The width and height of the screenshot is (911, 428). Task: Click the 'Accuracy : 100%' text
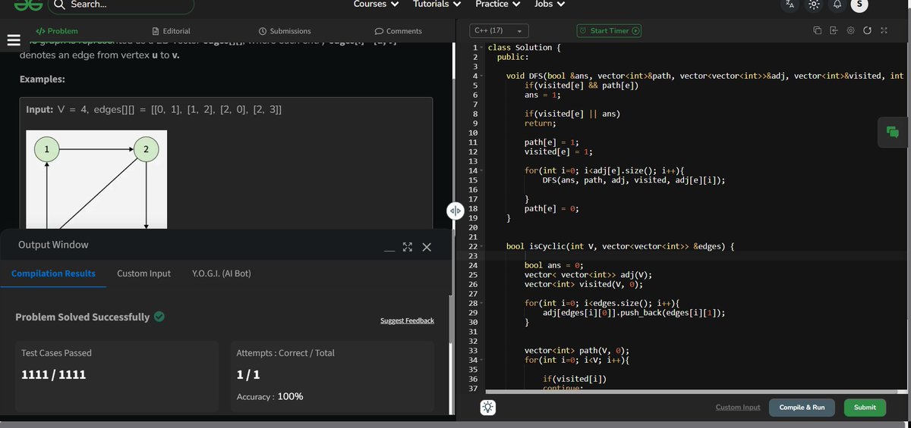270,396
